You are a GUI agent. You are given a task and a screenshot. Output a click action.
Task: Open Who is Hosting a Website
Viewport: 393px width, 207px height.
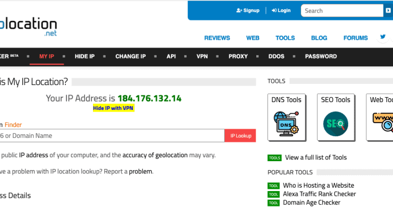click(x=319, y=185)
